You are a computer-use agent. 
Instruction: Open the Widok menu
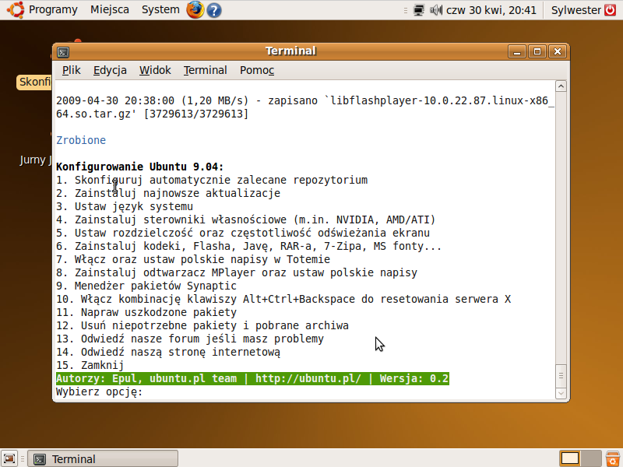tap(155, 70)
